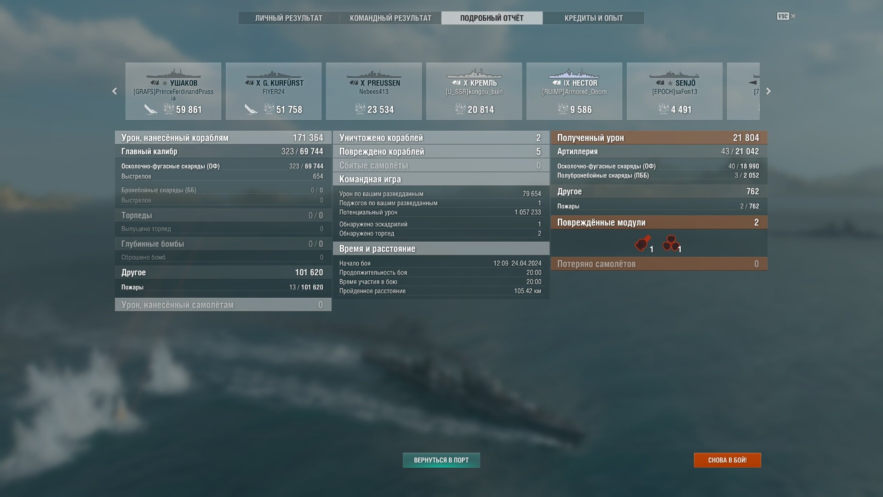Open the Кредиты и опыт tab
The height and width of the screenshot is (497, 883).
coord(594,18)
